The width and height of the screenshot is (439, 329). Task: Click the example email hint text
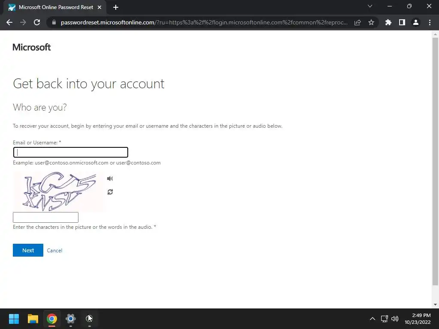click(87, 163)
